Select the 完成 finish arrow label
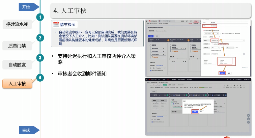Viewport: 255px width, 138px height. [29, 130]
